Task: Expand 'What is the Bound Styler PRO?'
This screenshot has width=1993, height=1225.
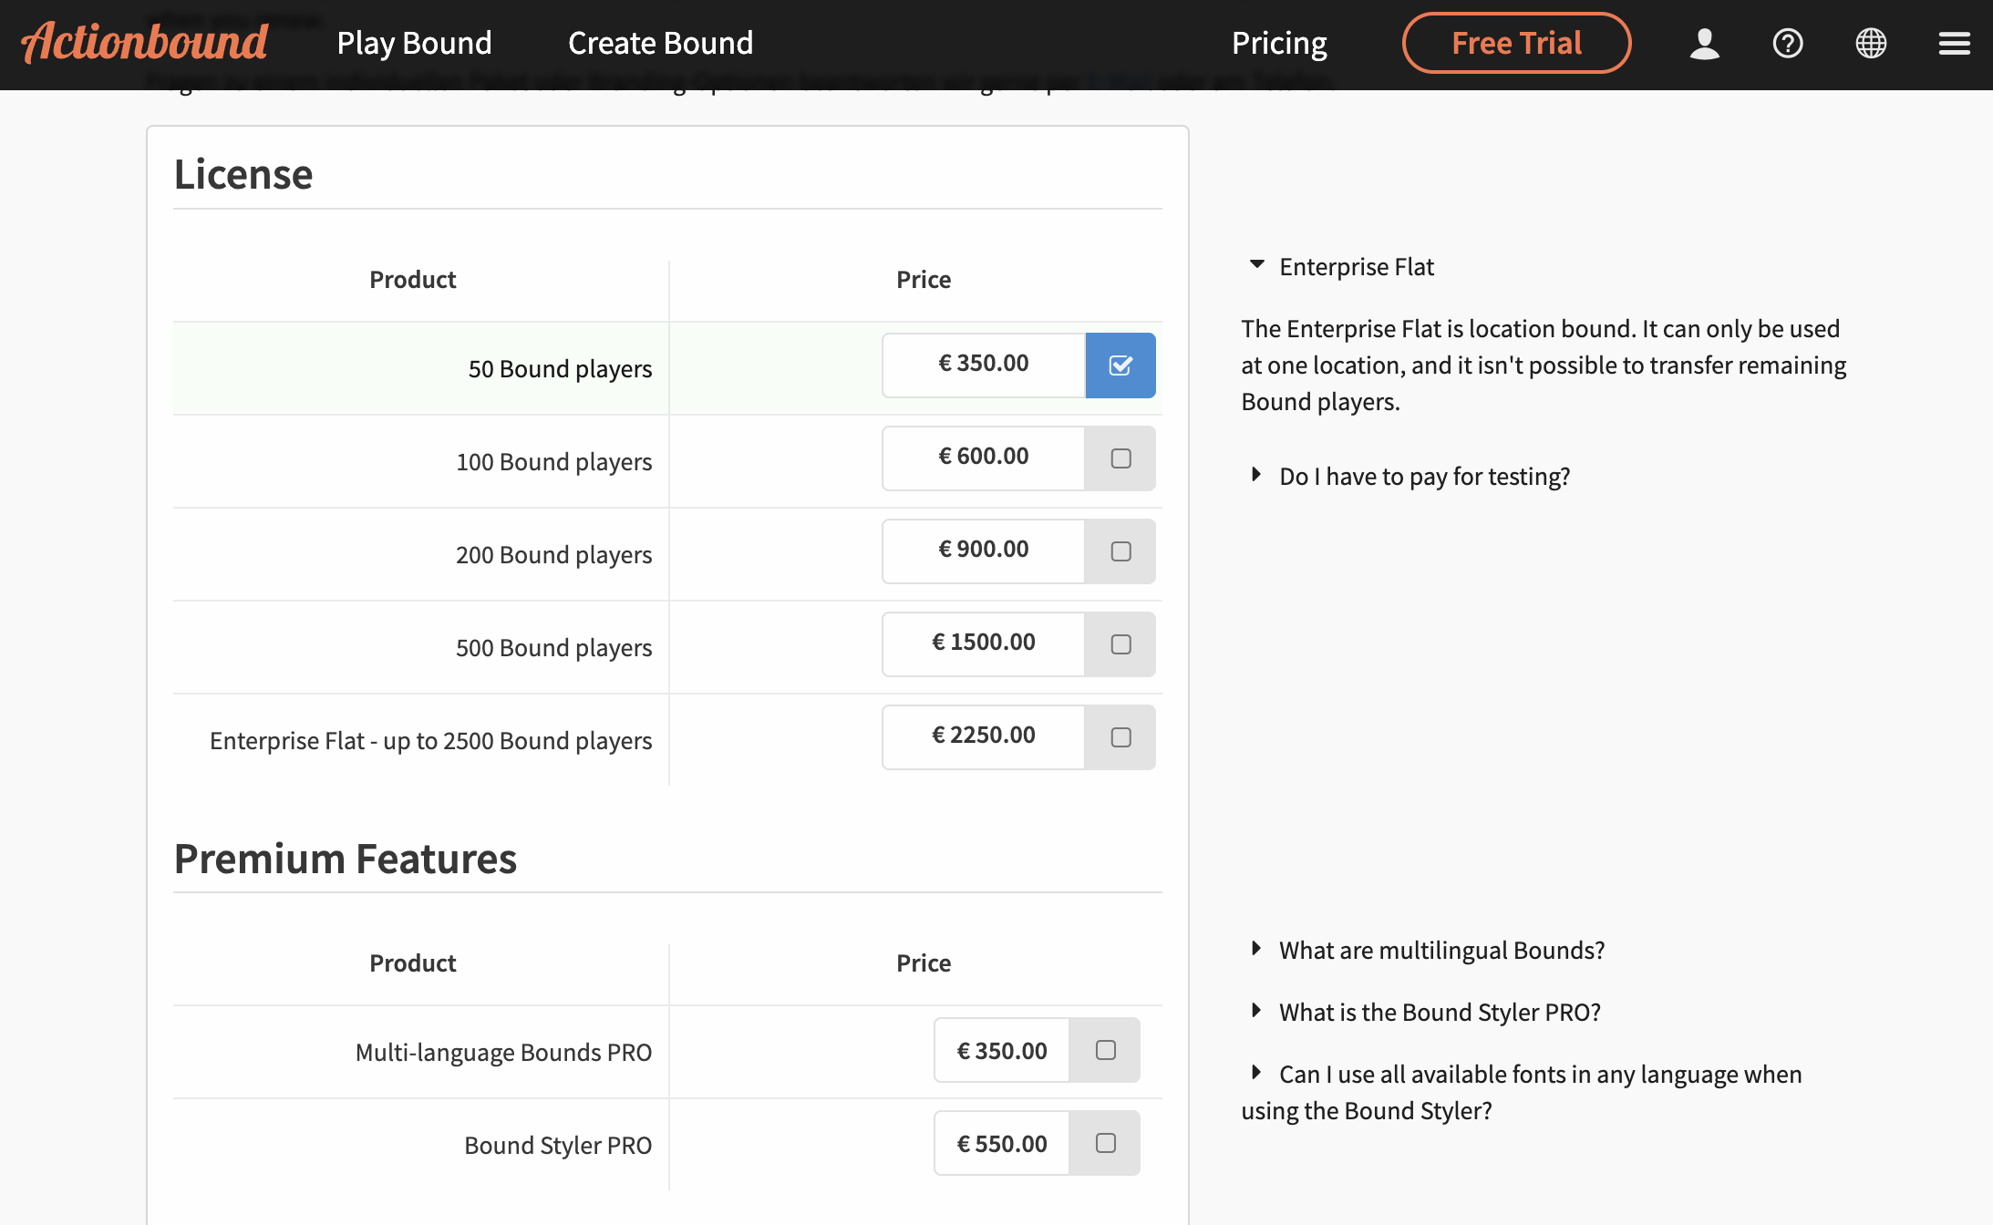Action: coord(1426,1012)
